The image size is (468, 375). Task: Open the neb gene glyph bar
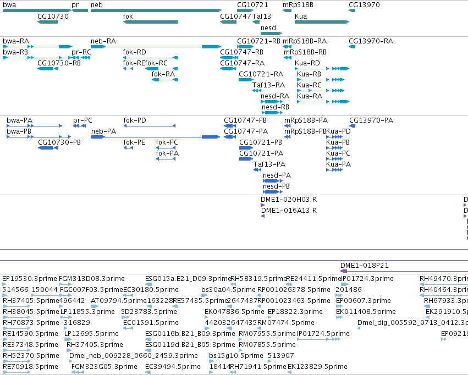156,10
